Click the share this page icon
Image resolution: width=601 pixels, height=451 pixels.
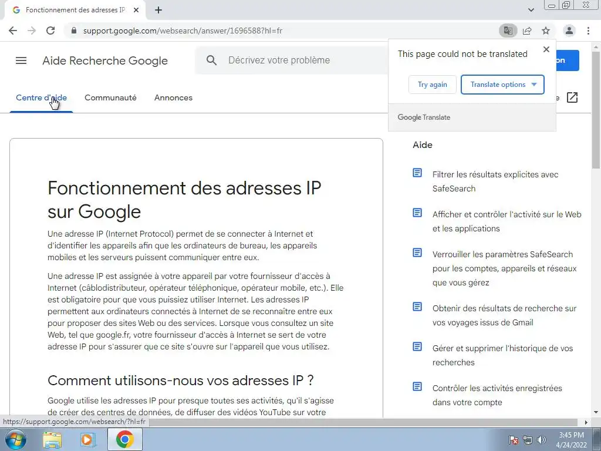pos(527,31)
